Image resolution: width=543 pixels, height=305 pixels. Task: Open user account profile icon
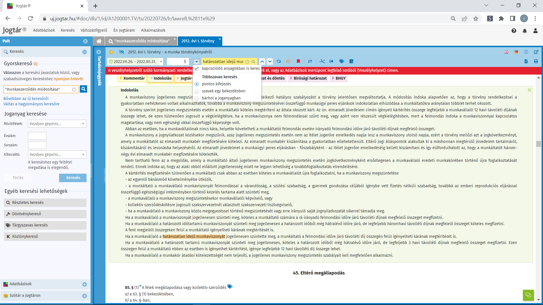pyautogui.click(x=535, y=31)
